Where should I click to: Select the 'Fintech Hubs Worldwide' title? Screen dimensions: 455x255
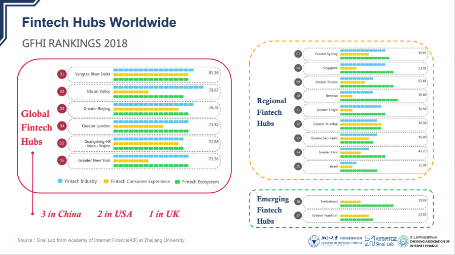(x=99, y=22)
